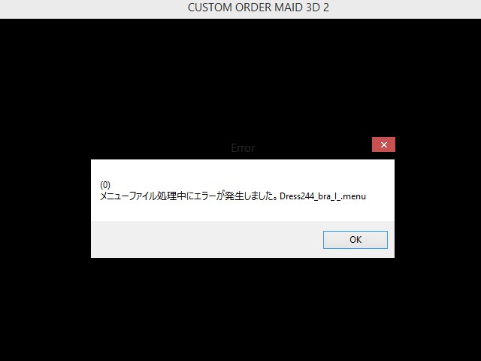Click the .menu extension in the error text
This screenshot has height=361, width=481.
353,196
